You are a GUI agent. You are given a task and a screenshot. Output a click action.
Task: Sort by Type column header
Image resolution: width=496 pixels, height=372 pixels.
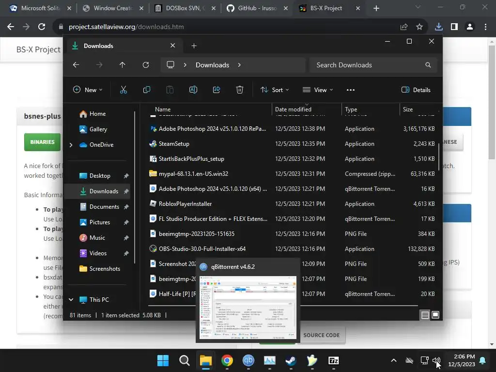(371, 109)
